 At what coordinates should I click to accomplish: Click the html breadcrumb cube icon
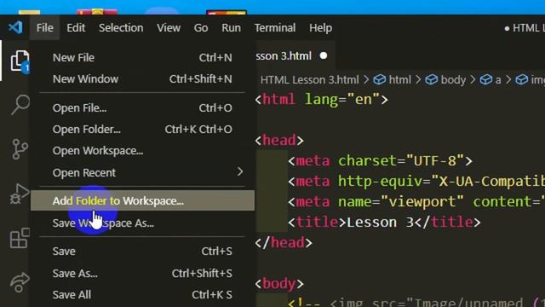coord(379,79)
